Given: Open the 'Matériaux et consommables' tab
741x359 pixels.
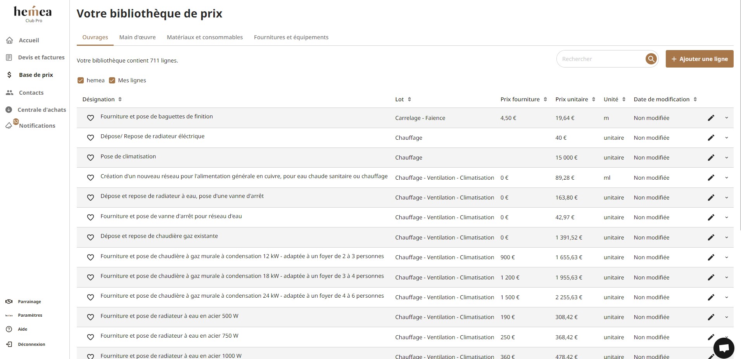Looking at the screenshot, I should coord(205,37).
